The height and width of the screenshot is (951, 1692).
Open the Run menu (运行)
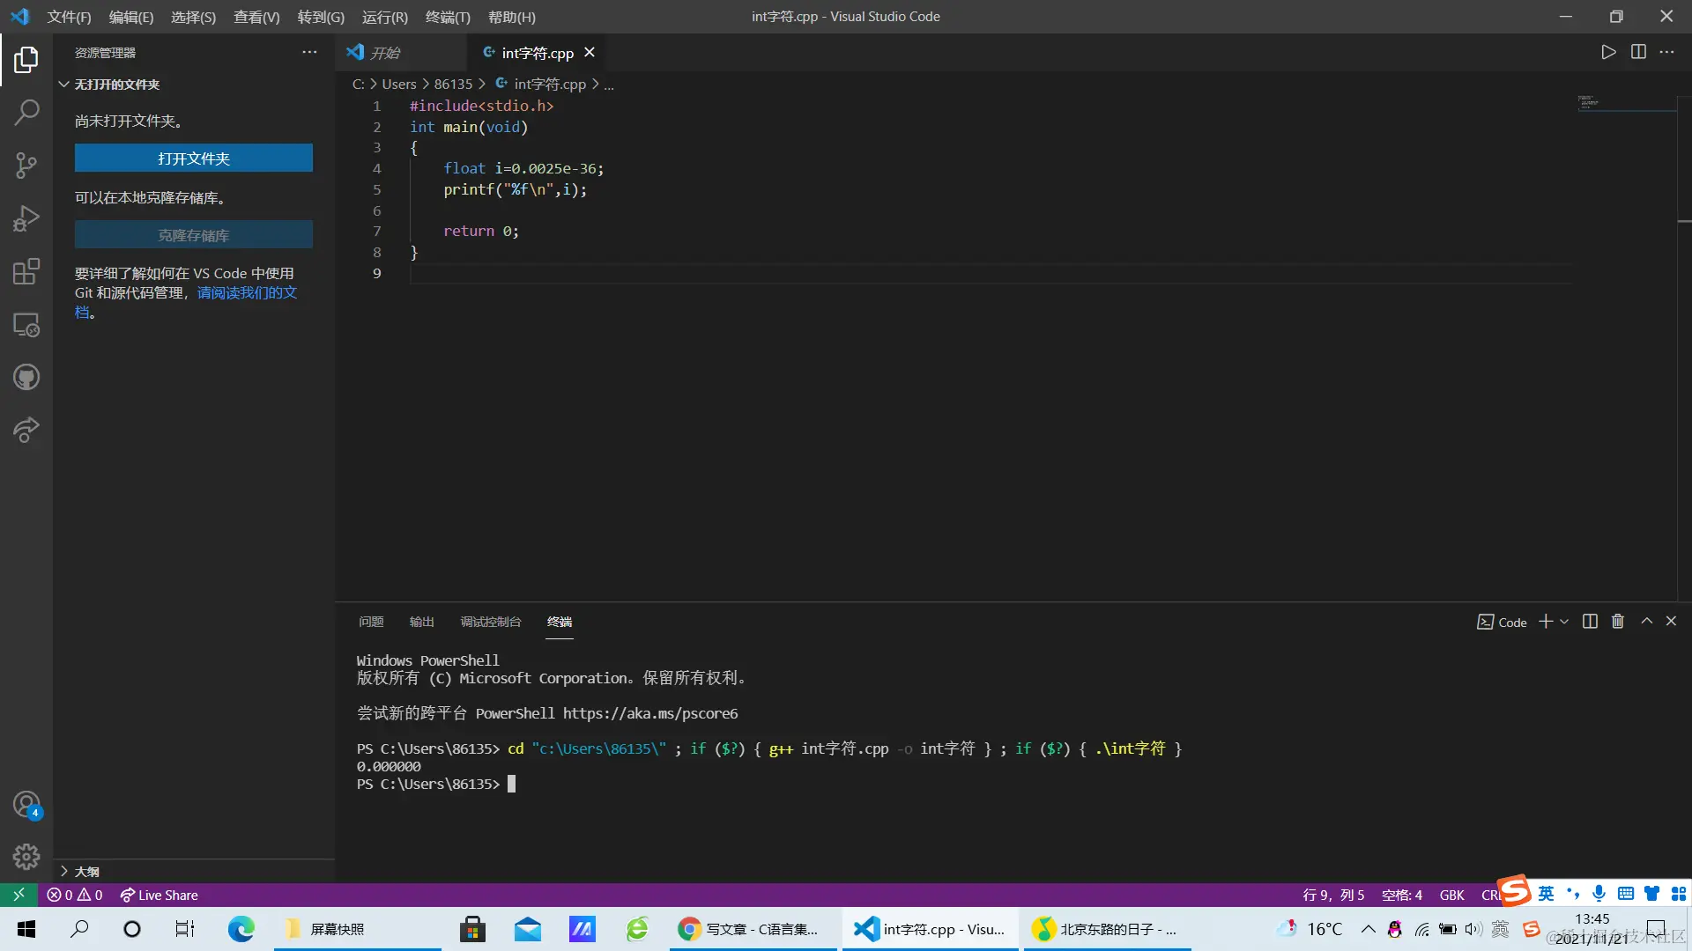pyautogui.click(x=384, y=17)
